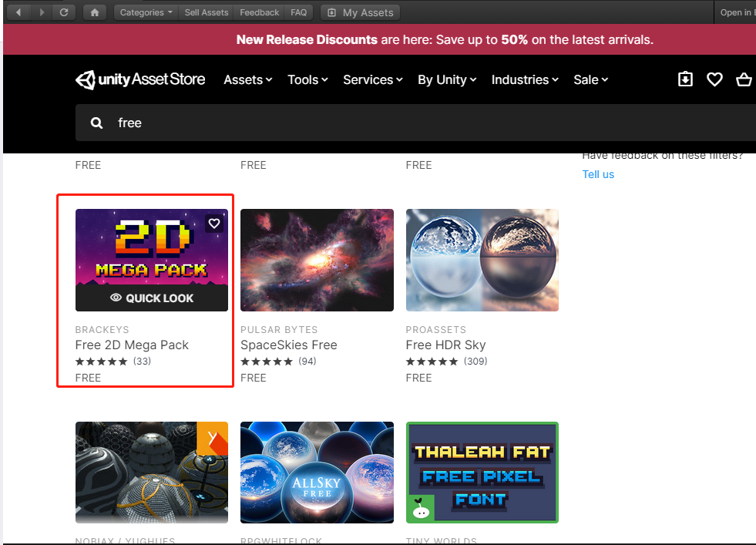Open Sell Assets in the toolbar

(x=207, y=12)
